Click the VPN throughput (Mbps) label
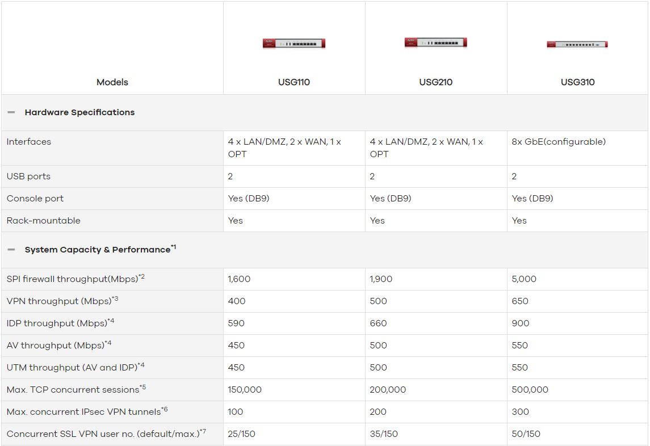This screenshot has height=446, width=650. tap(62, 301)
